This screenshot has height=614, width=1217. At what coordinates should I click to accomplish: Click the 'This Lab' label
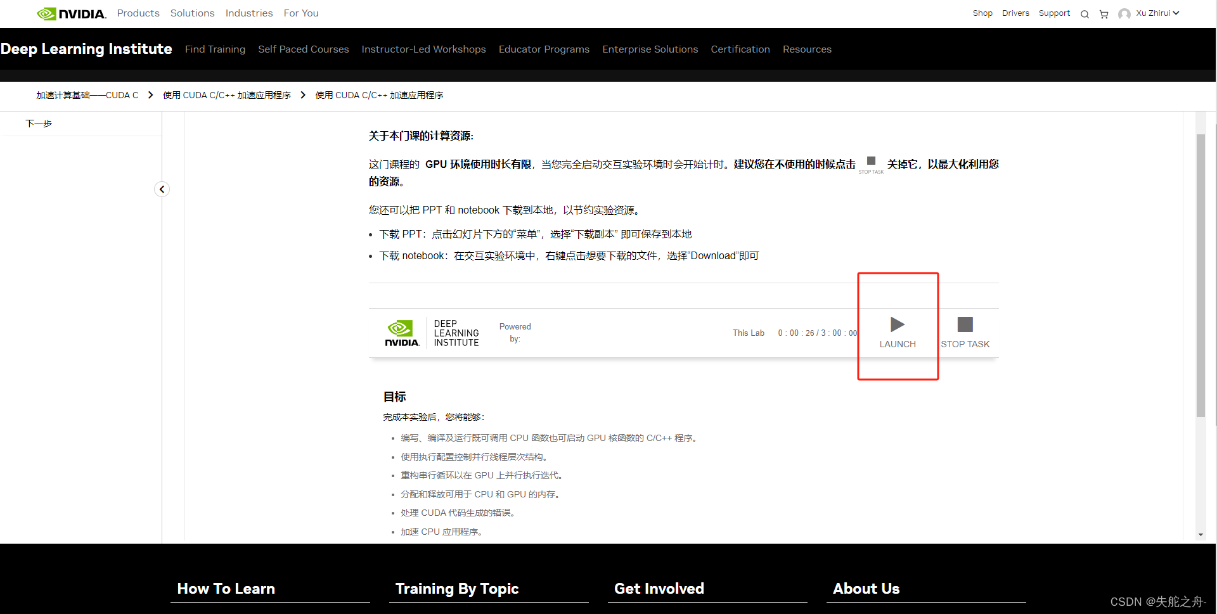click(749, 333)
